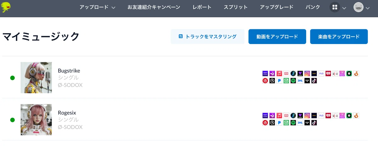Click the FLO icon in the Rogesix row
The height and width of the screenshot is (146, 378).
[321, 115]
